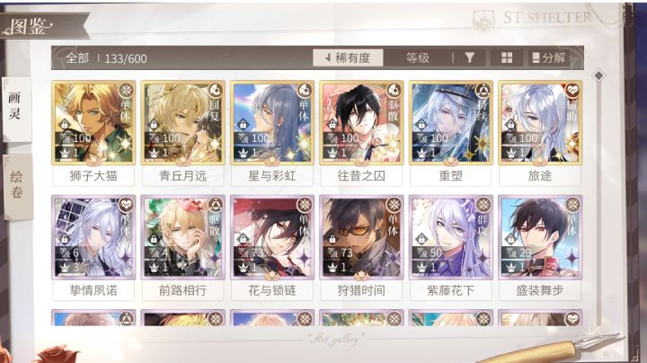Image resolution: width=647 pixels, height=363 pixels.
Task: Click the heart icon on 挚情夙诺 card
Action: [x=127, y=204]
